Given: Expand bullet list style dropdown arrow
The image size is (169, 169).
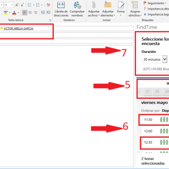Looking at the screenshot, I should [x=34, y=5].
